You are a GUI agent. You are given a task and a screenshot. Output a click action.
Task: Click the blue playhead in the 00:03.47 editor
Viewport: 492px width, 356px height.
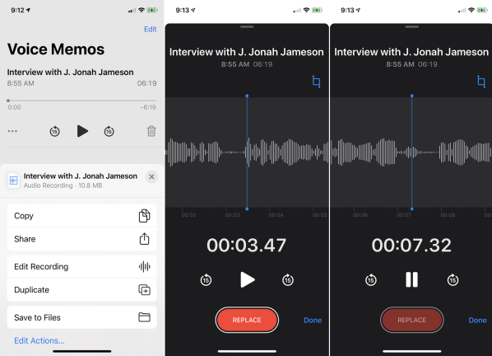point(247,152)
